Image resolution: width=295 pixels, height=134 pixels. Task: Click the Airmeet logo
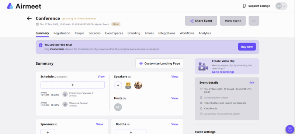coord(24,6)
